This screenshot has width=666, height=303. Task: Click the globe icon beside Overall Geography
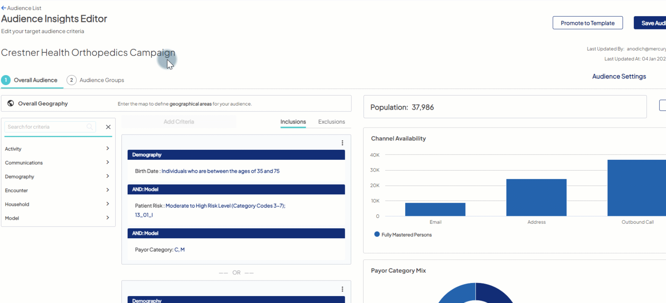[x=11, y=103]
